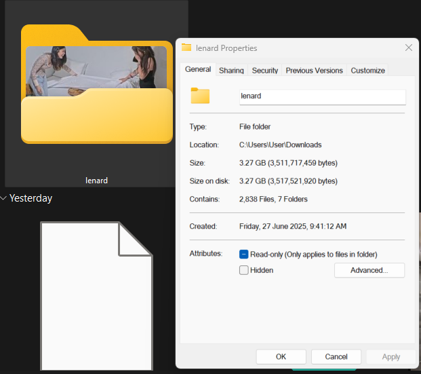421x374 pixels.
Task: Switch to the Previous Versions tab
Action: 314,71
